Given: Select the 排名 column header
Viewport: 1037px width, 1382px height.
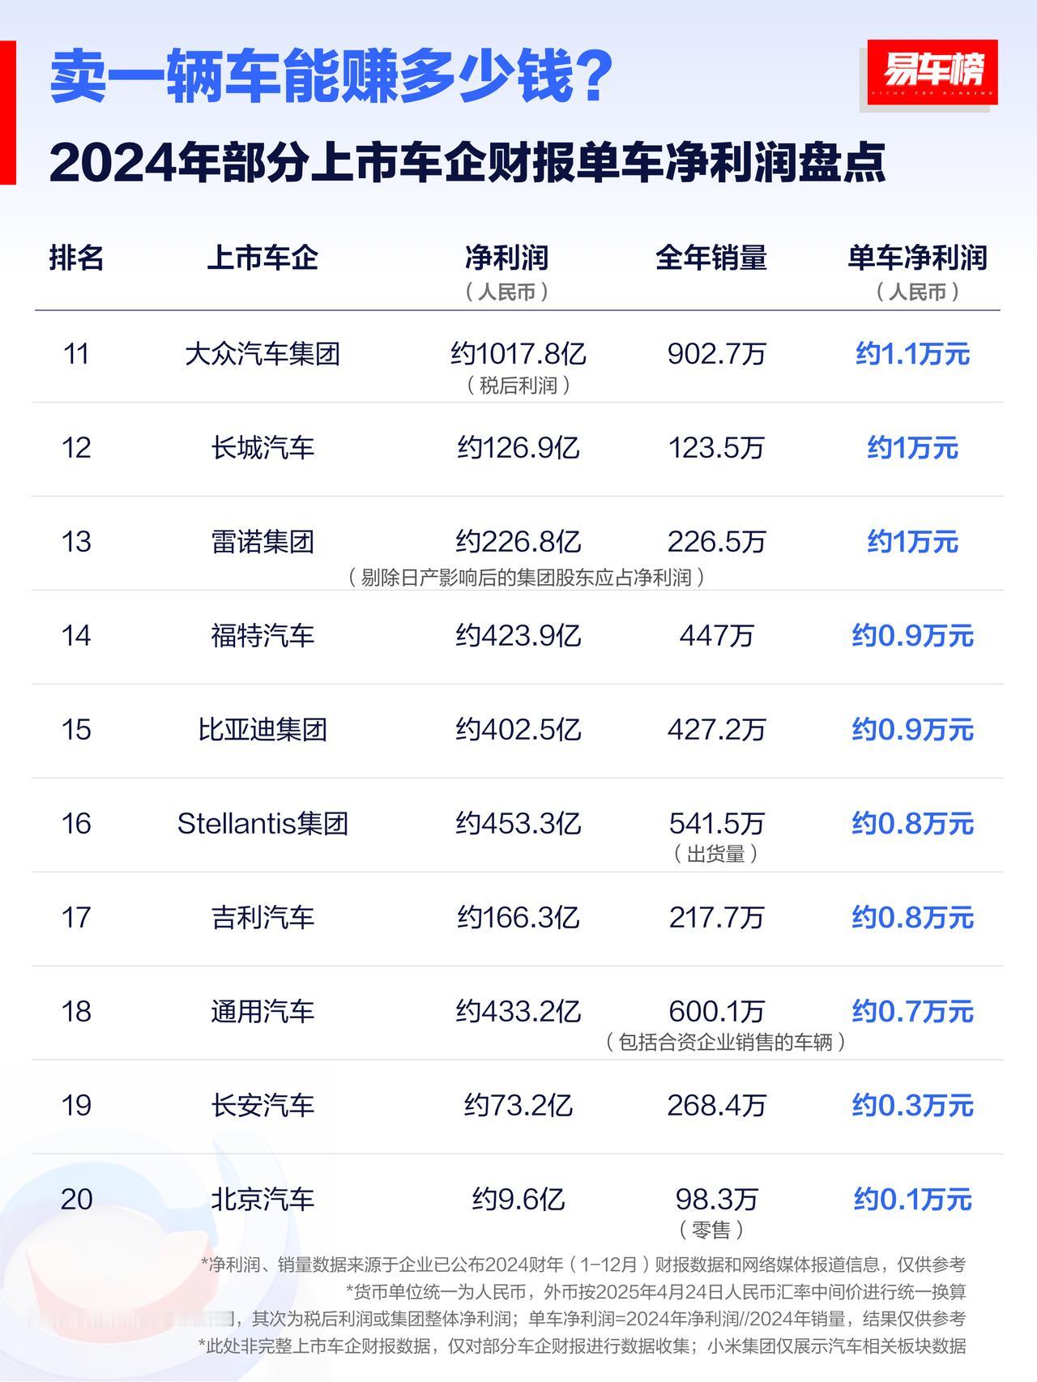Looking at the screenshot, I should tap(76, 258).
